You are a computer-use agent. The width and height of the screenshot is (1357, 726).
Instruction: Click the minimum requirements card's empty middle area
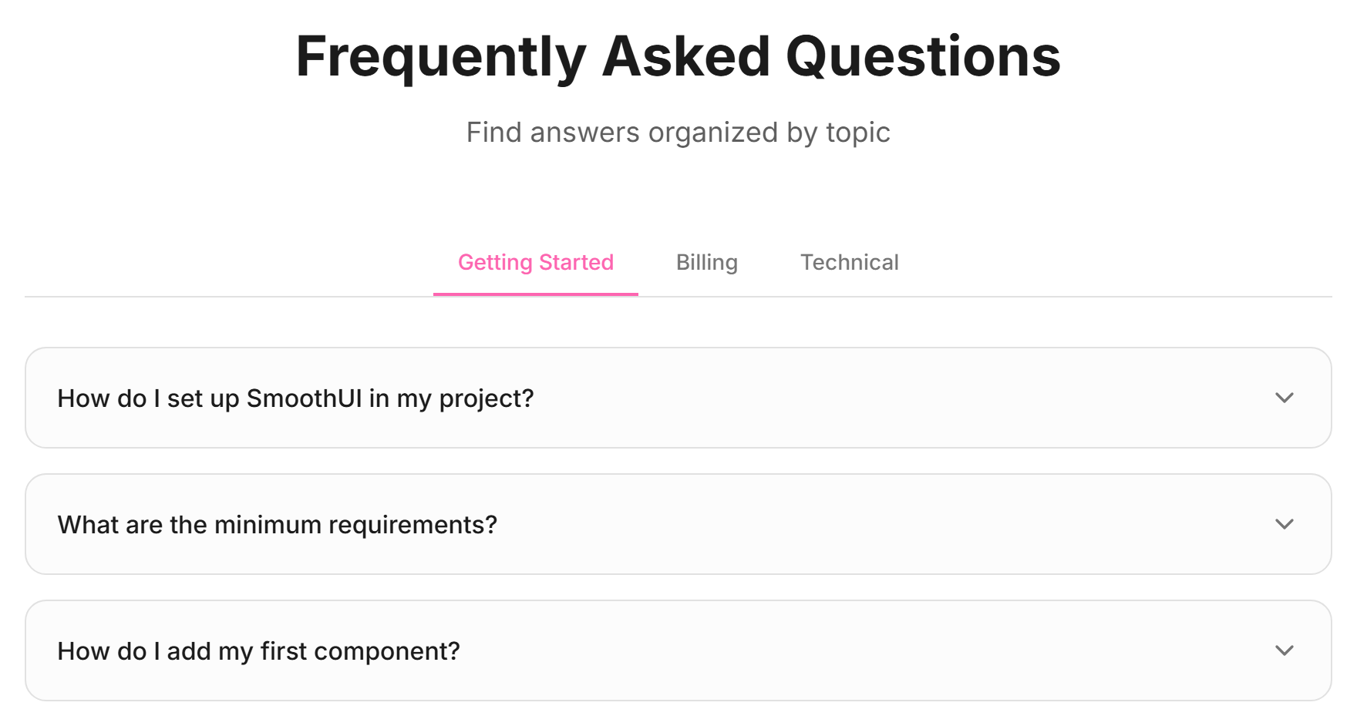click(x=887, y=524)
